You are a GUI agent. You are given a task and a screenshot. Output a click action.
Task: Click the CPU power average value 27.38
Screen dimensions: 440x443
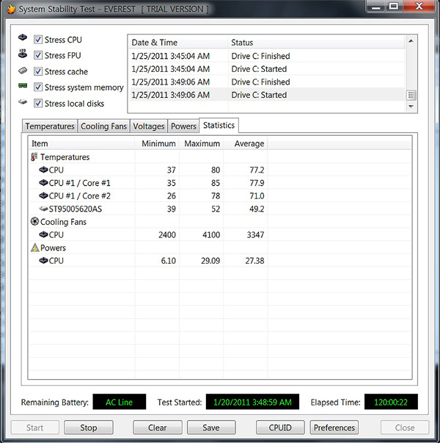(x=254, y=261)
